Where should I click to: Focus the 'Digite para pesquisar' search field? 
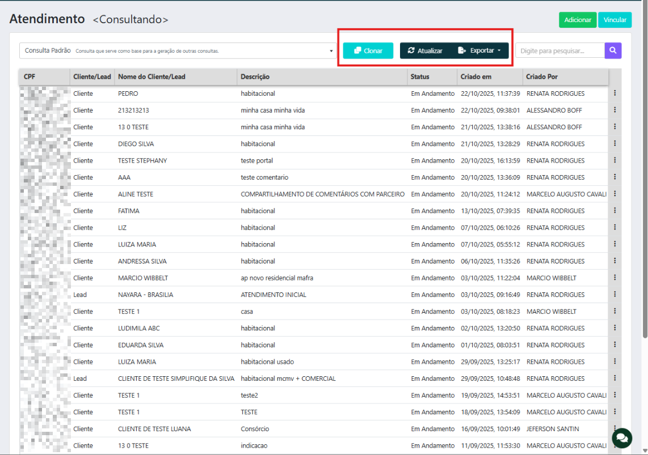pyautogui.click(x=559, y=50)
